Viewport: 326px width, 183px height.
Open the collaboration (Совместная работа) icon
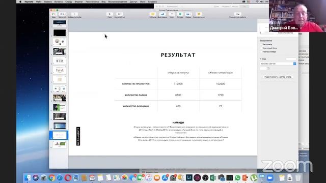click(238, 14)
